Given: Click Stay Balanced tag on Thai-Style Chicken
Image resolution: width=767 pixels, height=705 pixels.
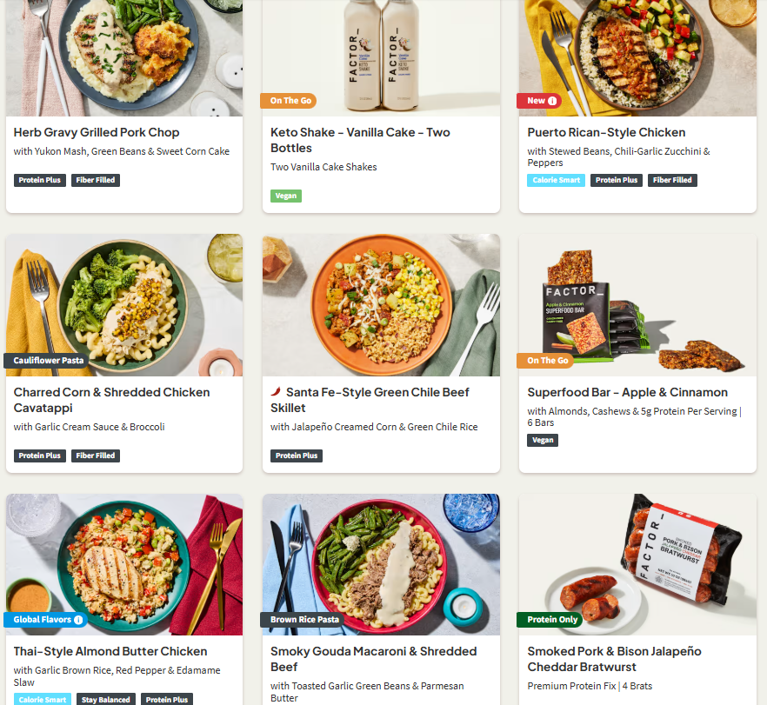Looking at the screenshot, I should [x=106, y=700].
